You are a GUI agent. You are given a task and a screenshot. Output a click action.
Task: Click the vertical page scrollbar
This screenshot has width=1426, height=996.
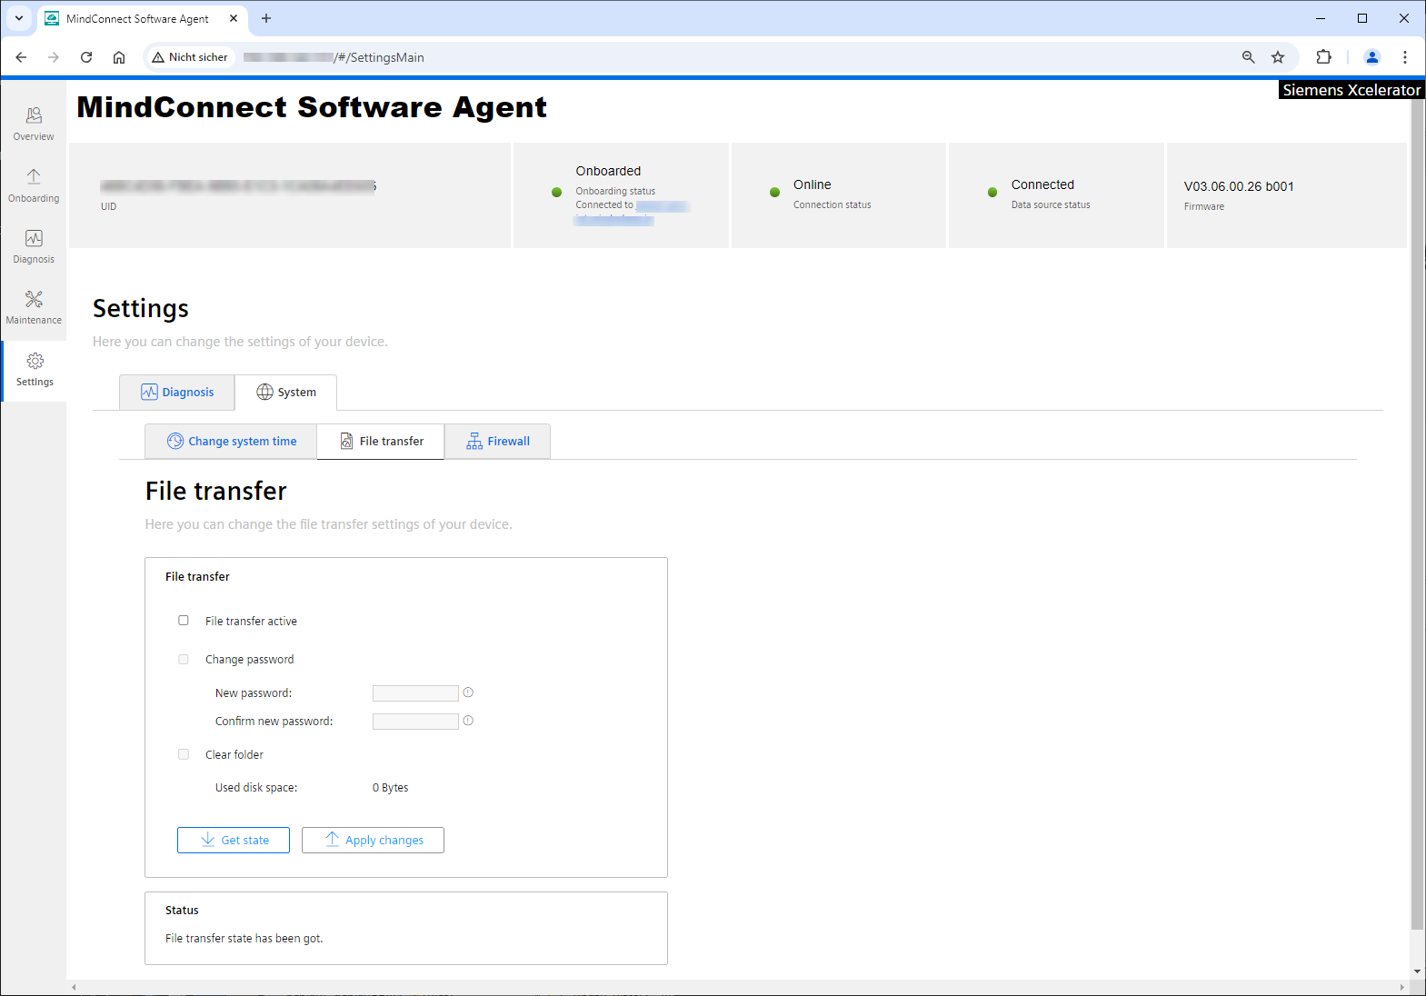[x=1418, y=514]
